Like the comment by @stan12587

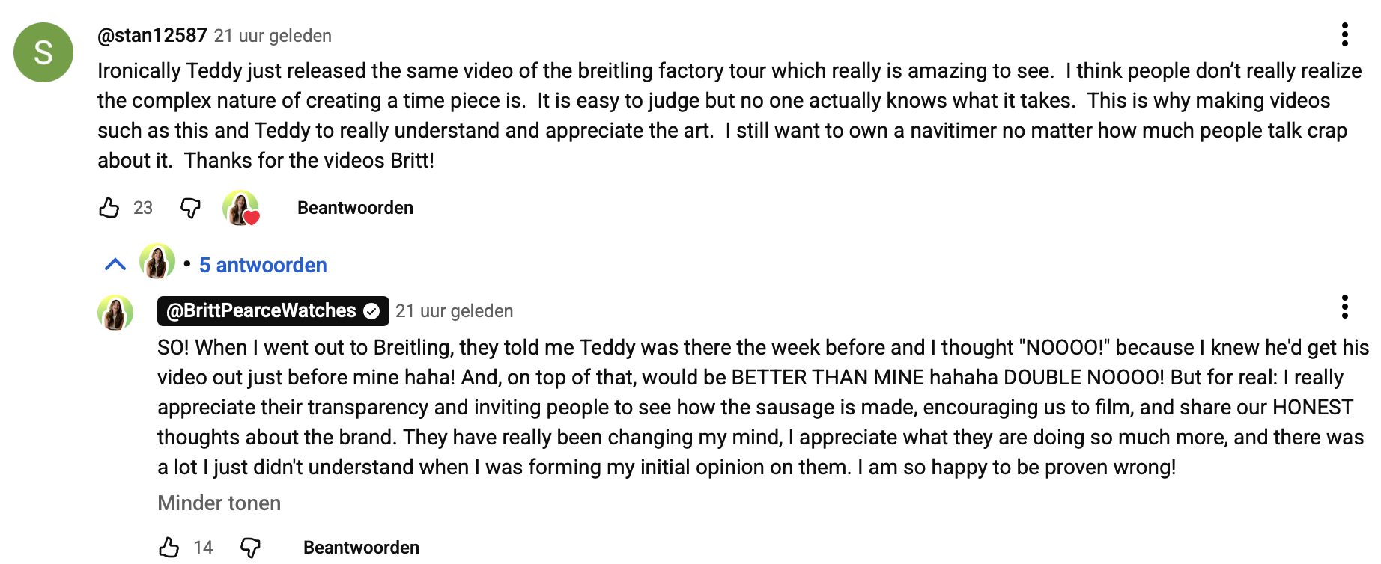coord(109,208)
